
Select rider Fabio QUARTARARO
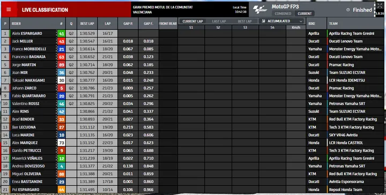click(x=29, y=96)
